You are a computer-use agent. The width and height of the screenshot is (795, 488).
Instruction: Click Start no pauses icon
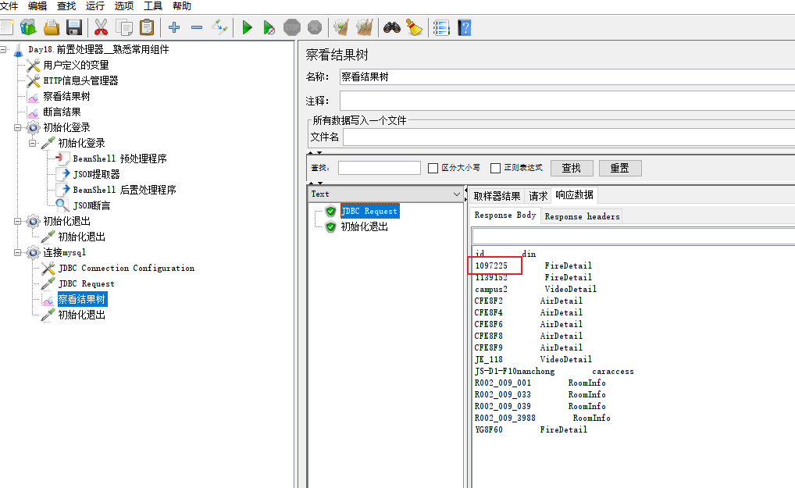tap(269, 27)
